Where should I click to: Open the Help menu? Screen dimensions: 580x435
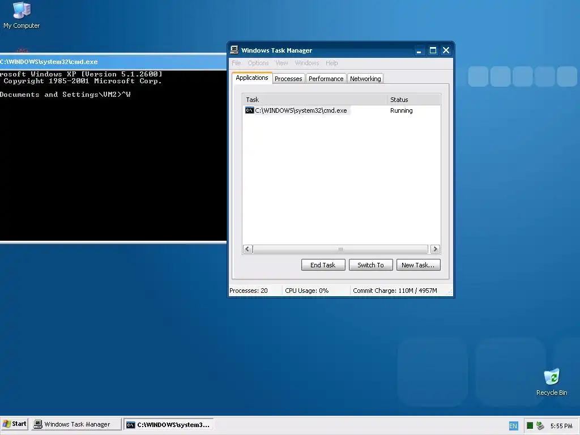331,63
